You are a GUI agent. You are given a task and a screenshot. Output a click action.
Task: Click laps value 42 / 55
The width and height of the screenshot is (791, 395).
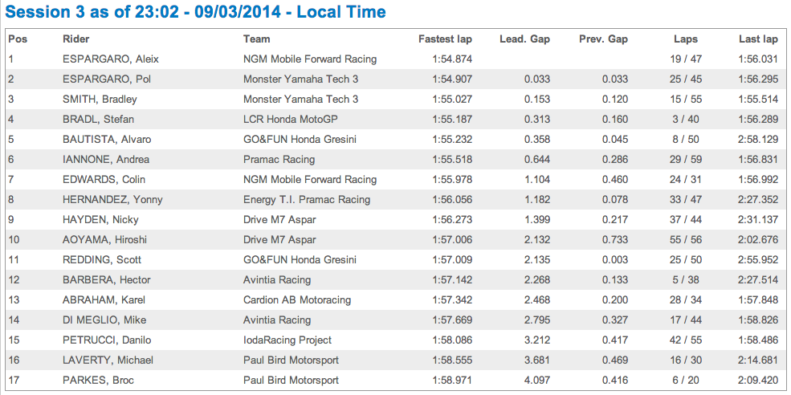(x=686, y=340)
